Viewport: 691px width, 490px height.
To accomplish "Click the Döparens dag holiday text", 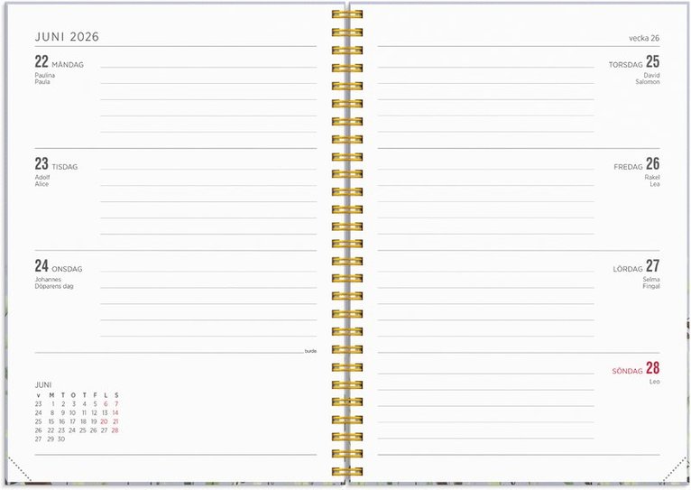I will point(54,287).
